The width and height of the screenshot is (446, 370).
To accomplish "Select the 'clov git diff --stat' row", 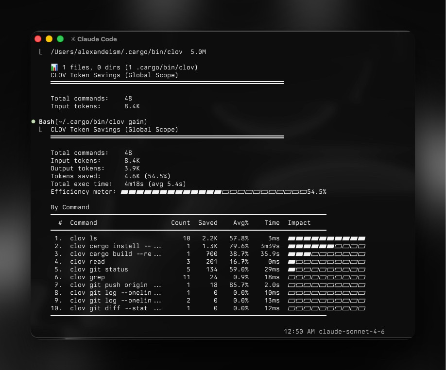I will click(208, 308).
